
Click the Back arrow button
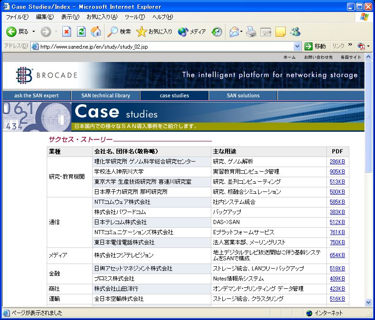tap(11, 32)
